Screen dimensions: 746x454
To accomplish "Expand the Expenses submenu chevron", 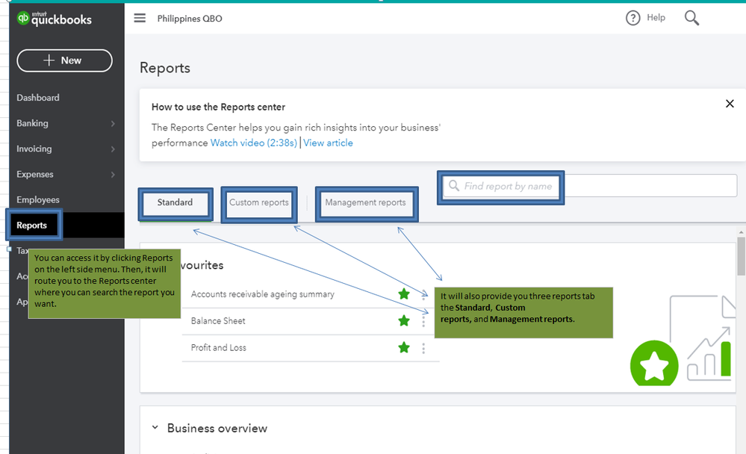I will (113, 175).
